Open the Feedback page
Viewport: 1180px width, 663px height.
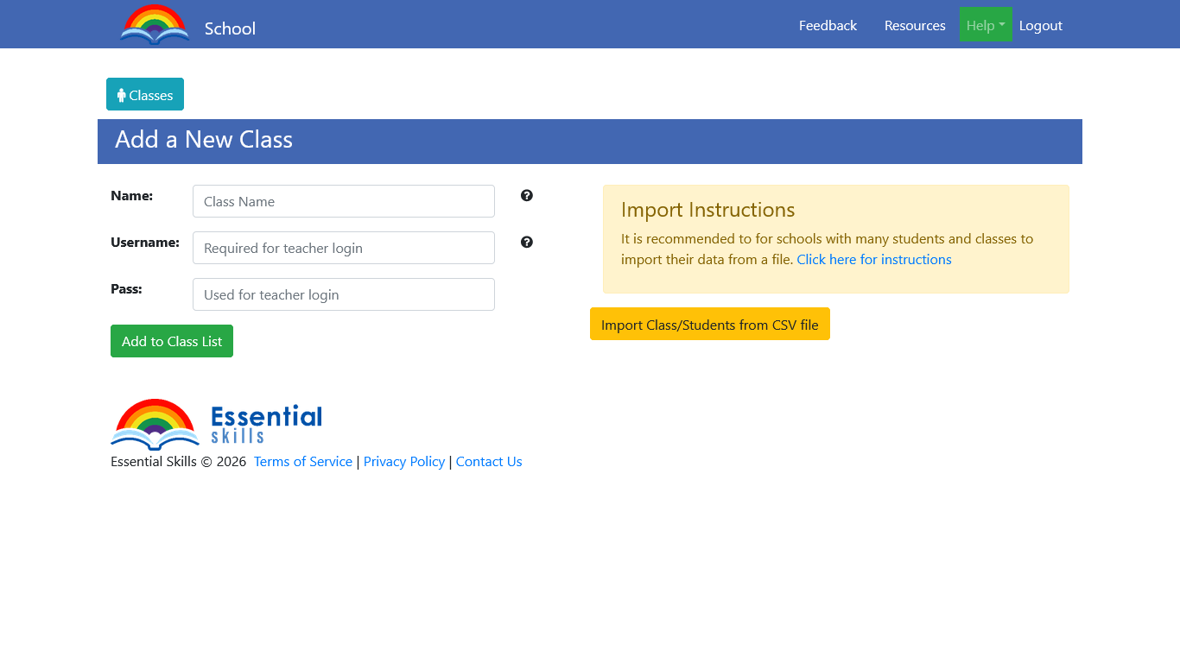click(828, 25)
